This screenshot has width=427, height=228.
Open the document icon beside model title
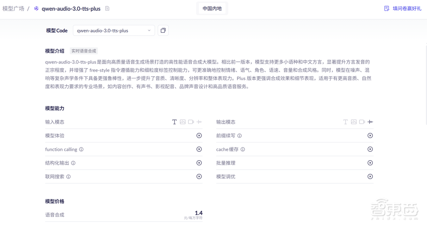tap(107, 9)
